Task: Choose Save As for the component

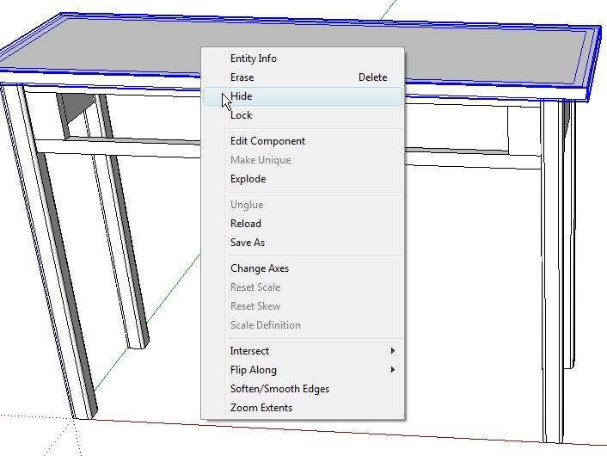Action: (x=303, y=243)
